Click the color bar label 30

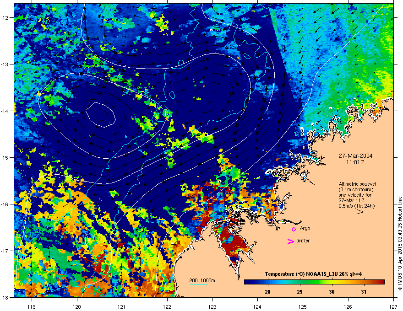coord(332,292)
